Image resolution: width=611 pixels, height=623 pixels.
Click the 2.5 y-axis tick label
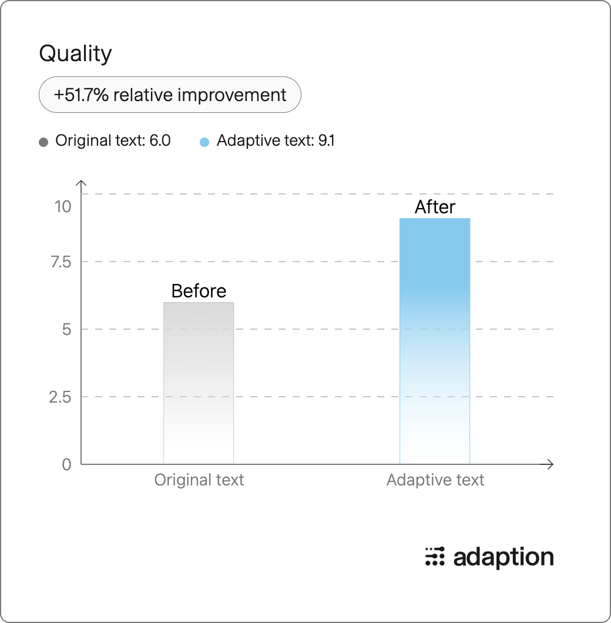pos(60,397)
